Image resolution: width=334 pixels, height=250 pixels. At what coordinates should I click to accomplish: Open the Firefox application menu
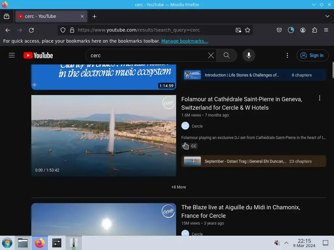pos(326,30)
